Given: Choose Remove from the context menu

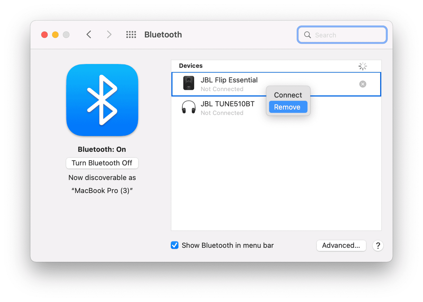Looking at the screenshot, I should click(x=288, y=107).
